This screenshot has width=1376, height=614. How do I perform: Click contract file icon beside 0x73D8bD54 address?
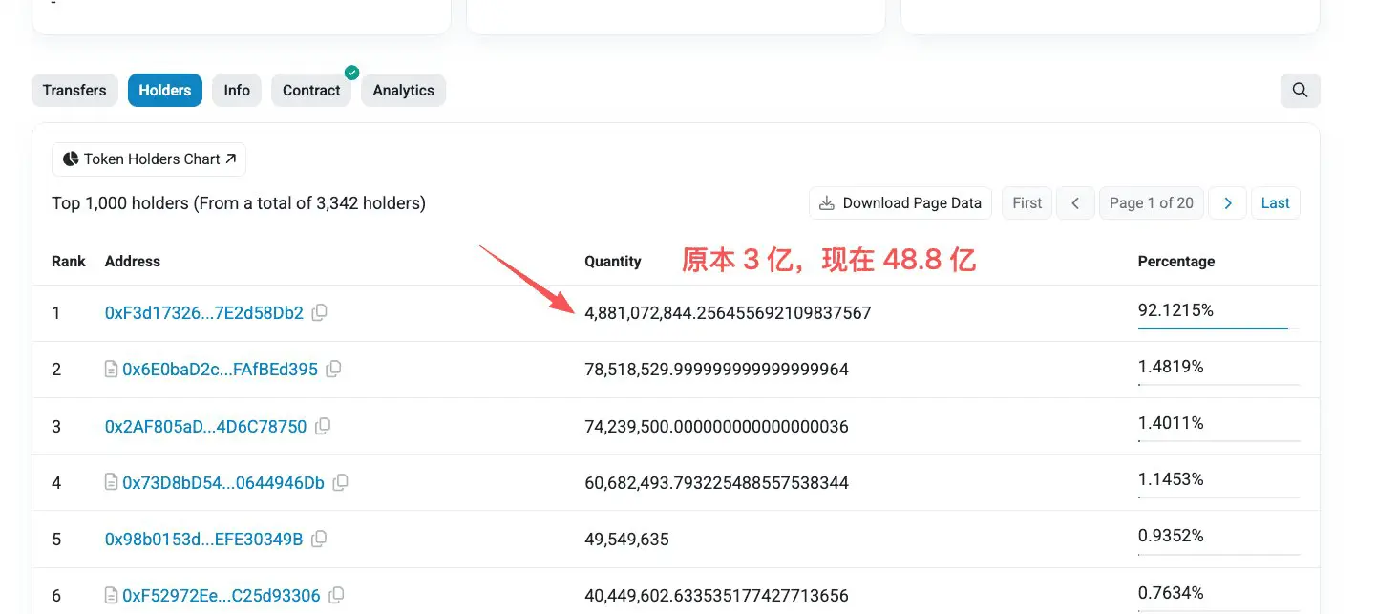(x=112, y=482)
